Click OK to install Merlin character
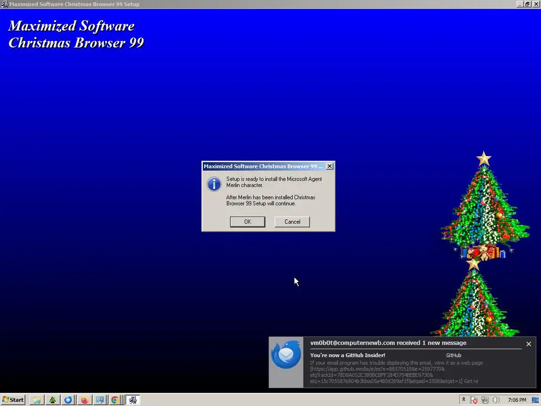Viewport: 541px width, 406px height. coord(247,222)
